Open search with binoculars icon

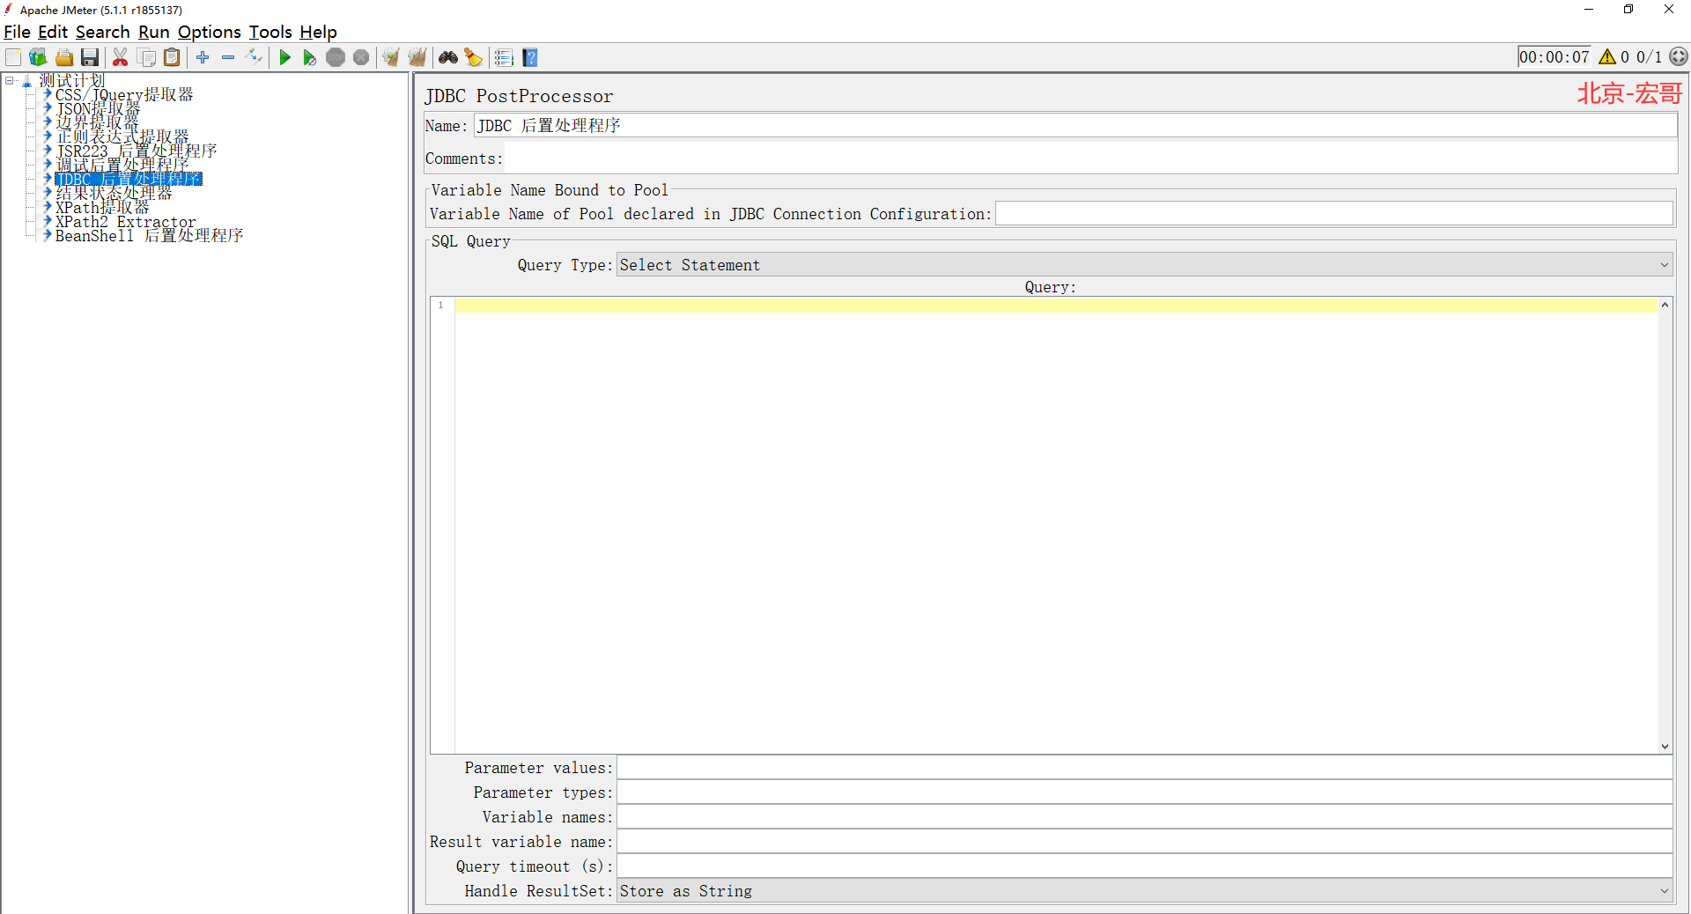pyautogui.click(x=448, y=57)
